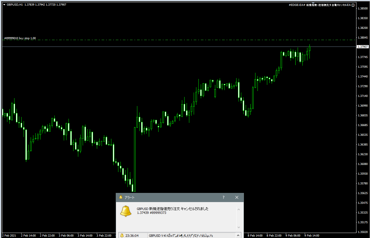The image size is (370, 238).
Task: Click the alert text 'GBPUSD 新規逆指値売り注文 キャンセルされました'
Action: pyautogui.click(x=172, y=209)
